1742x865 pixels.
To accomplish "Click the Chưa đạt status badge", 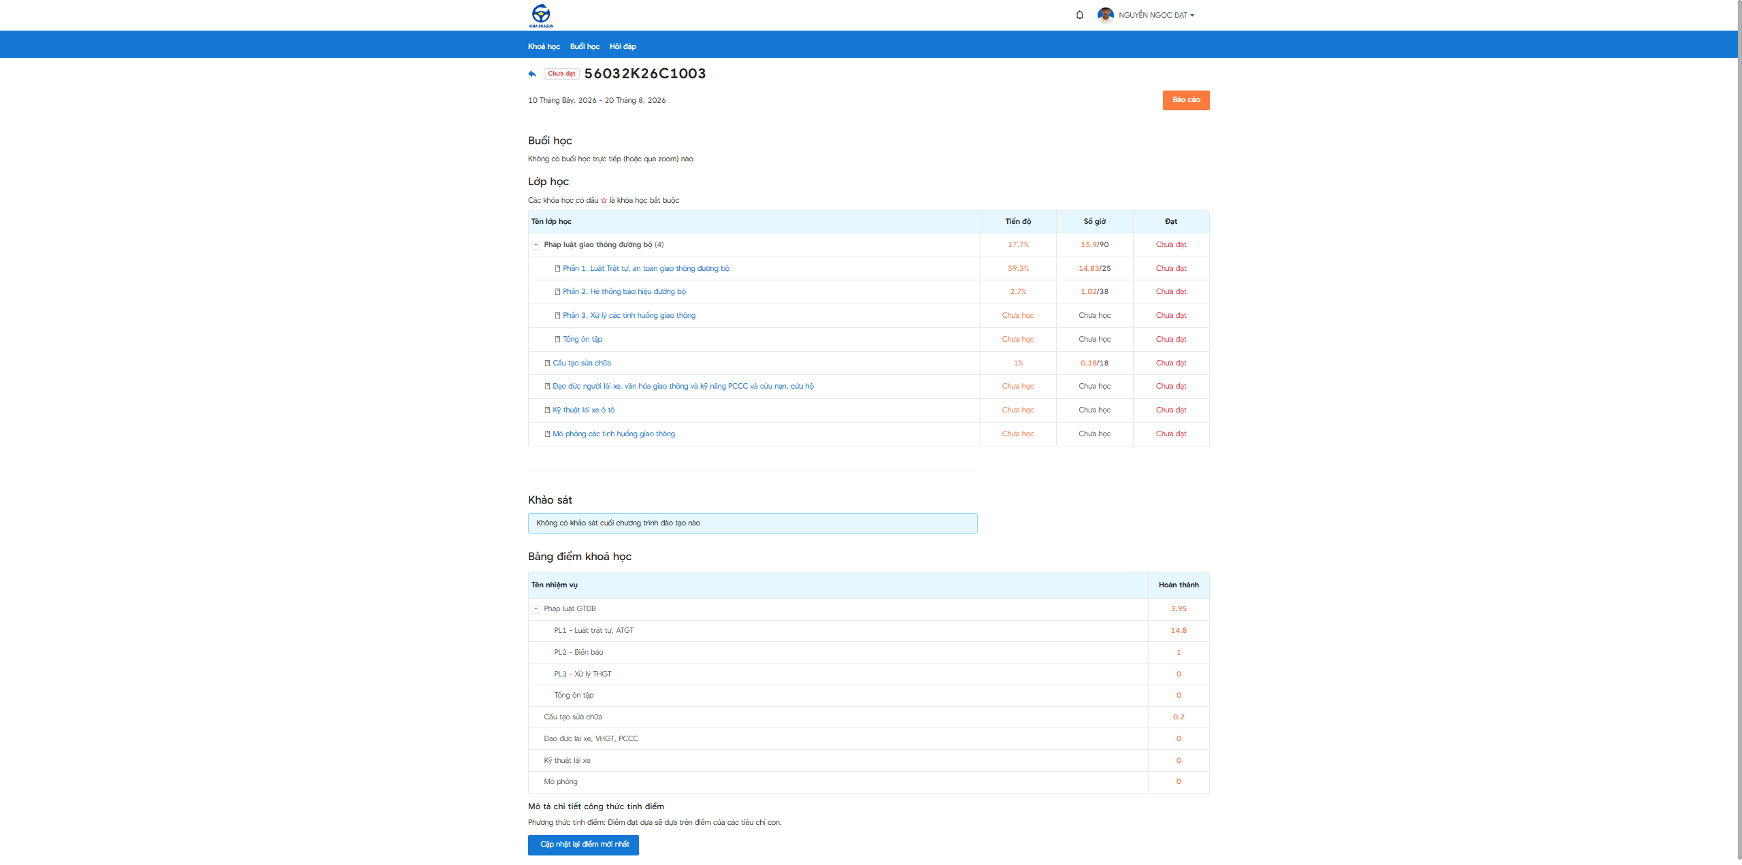I will [561, 74].
